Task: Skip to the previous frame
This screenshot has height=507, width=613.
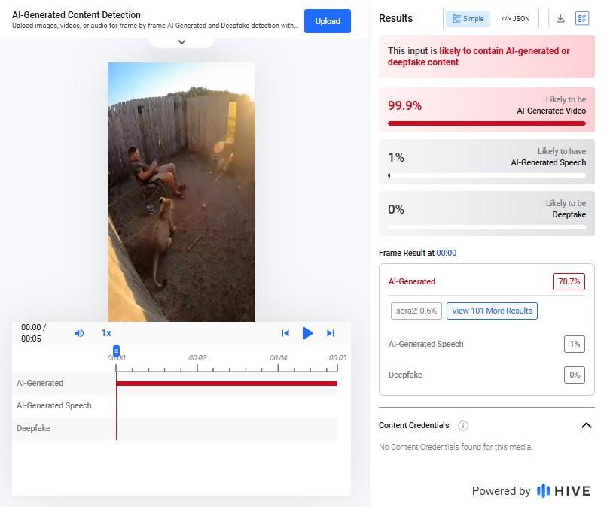Action: pyautogui.click(x=285, y=333)
